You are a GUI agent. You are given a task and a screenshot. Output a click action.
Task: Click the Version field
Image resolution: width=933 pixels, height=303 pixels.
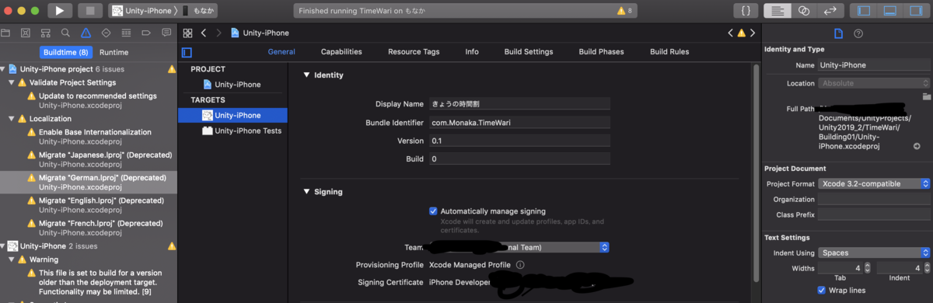pos(519,141)
